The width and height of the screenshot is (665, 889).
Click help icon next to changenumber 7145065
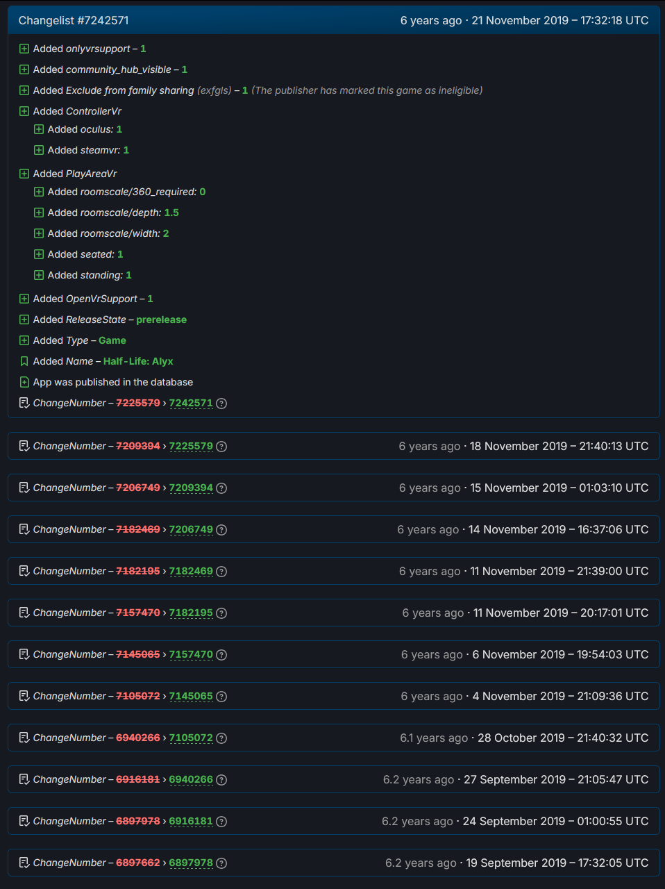pos(221,697)
